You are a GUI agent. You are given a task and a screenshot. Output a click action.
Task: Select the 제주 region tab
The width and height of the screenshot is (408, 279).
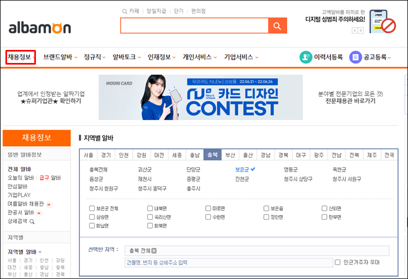tap(372, 155)
